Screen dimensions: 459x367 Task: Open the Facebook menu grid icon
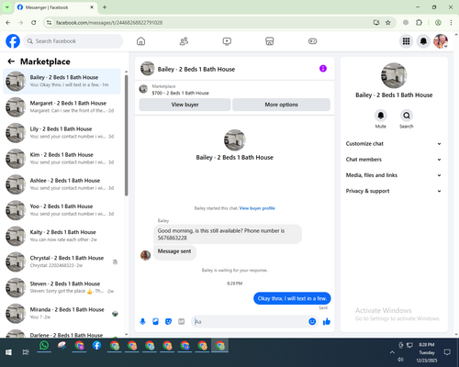click(x=406, y=41)
